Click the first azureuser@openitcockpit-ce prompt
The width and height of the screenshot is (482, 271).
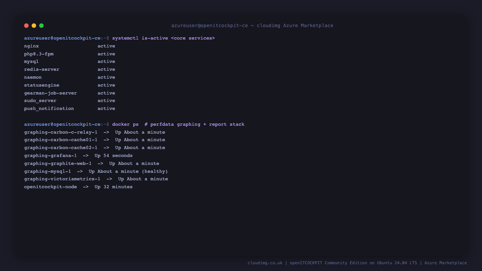62,38
